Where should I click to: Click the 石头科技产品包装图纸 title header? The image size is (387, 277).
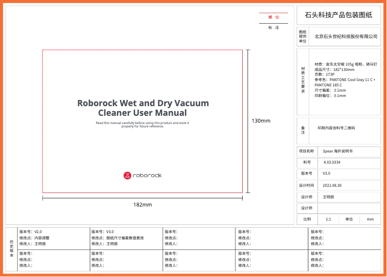[339, 15]
